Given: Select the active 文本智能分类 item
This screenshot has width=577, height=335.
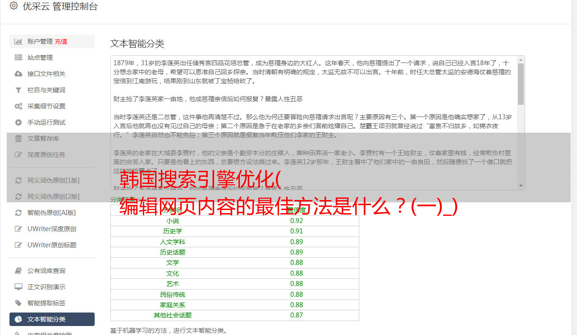Looking at the screenshot, I should (x=52, y=319).
